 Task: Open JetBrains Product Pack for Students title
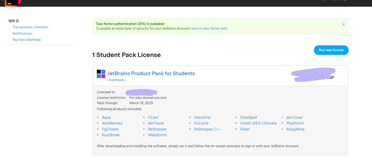(151, 73)
